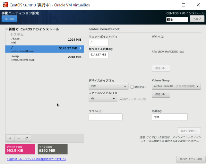Click the 修正(M) button under デバイス
The image size is (206, 164).
(161, 68)
